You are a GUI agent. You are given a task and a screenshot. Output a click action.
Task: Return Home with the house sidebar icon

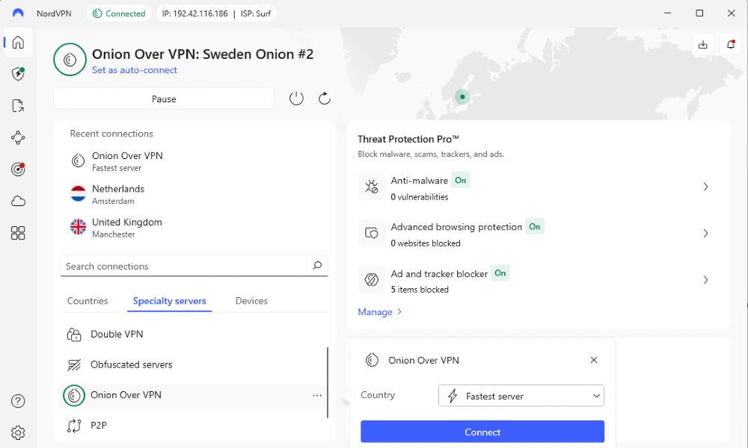[x=18, y=43]
